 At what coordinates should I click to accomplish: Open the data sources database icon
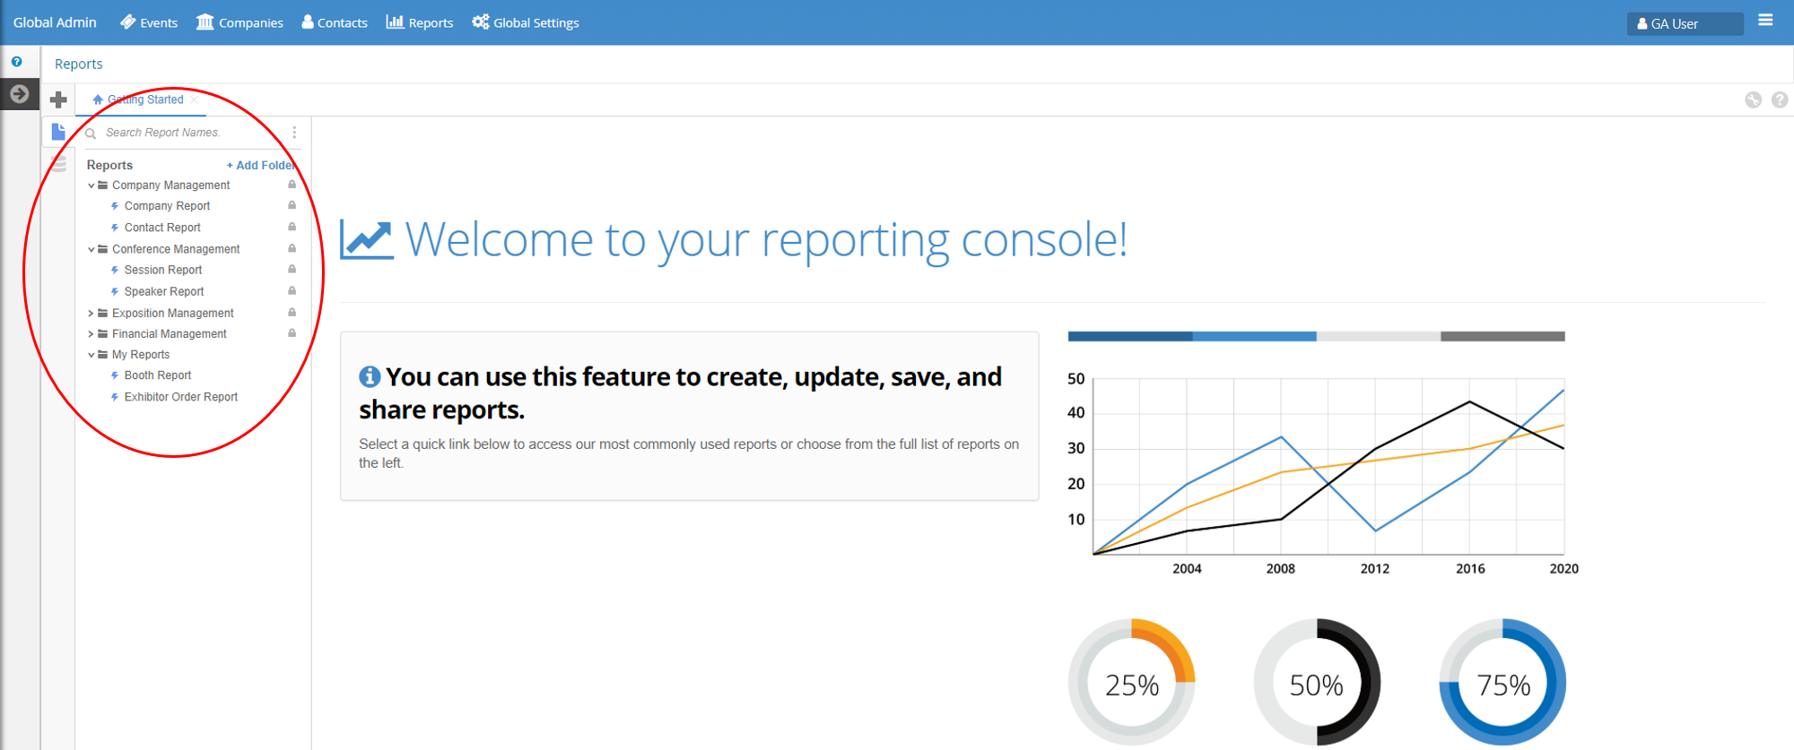tap(59, 163)
